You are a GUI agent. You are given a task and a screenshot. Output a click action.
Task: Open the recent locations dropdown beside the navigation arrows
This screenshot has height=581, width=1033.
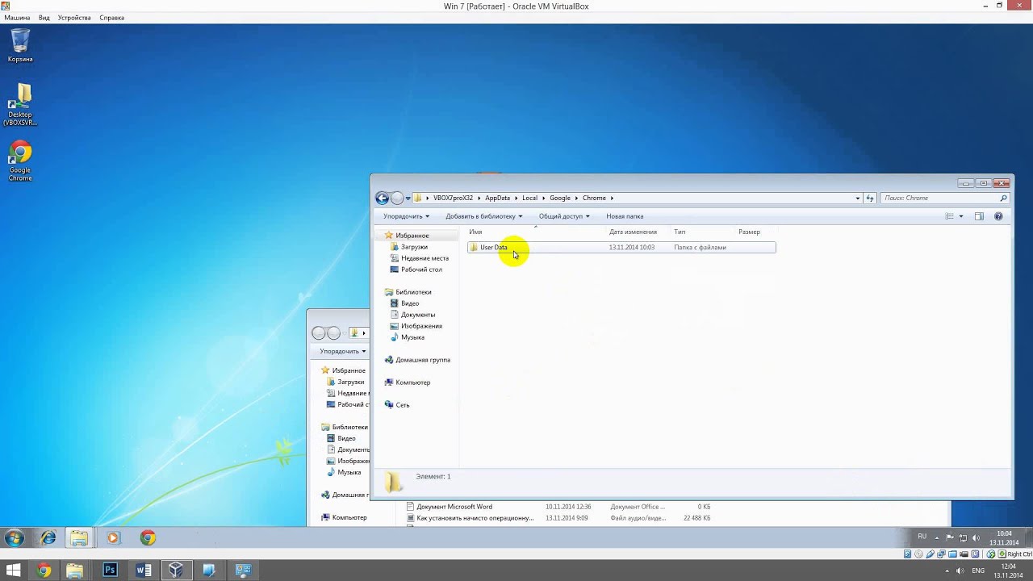coord(408,198)
